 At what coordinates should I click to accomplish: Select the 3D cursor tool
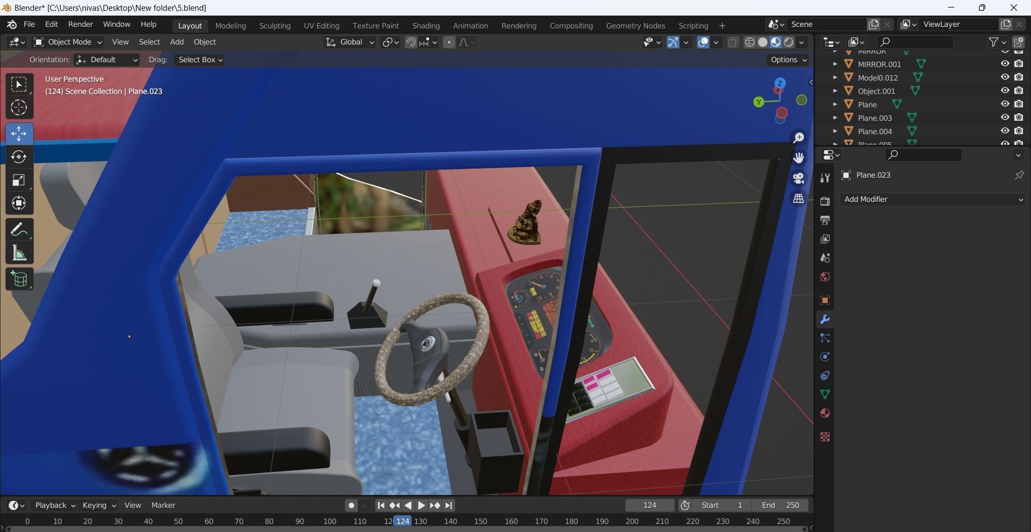click(19, 108)
